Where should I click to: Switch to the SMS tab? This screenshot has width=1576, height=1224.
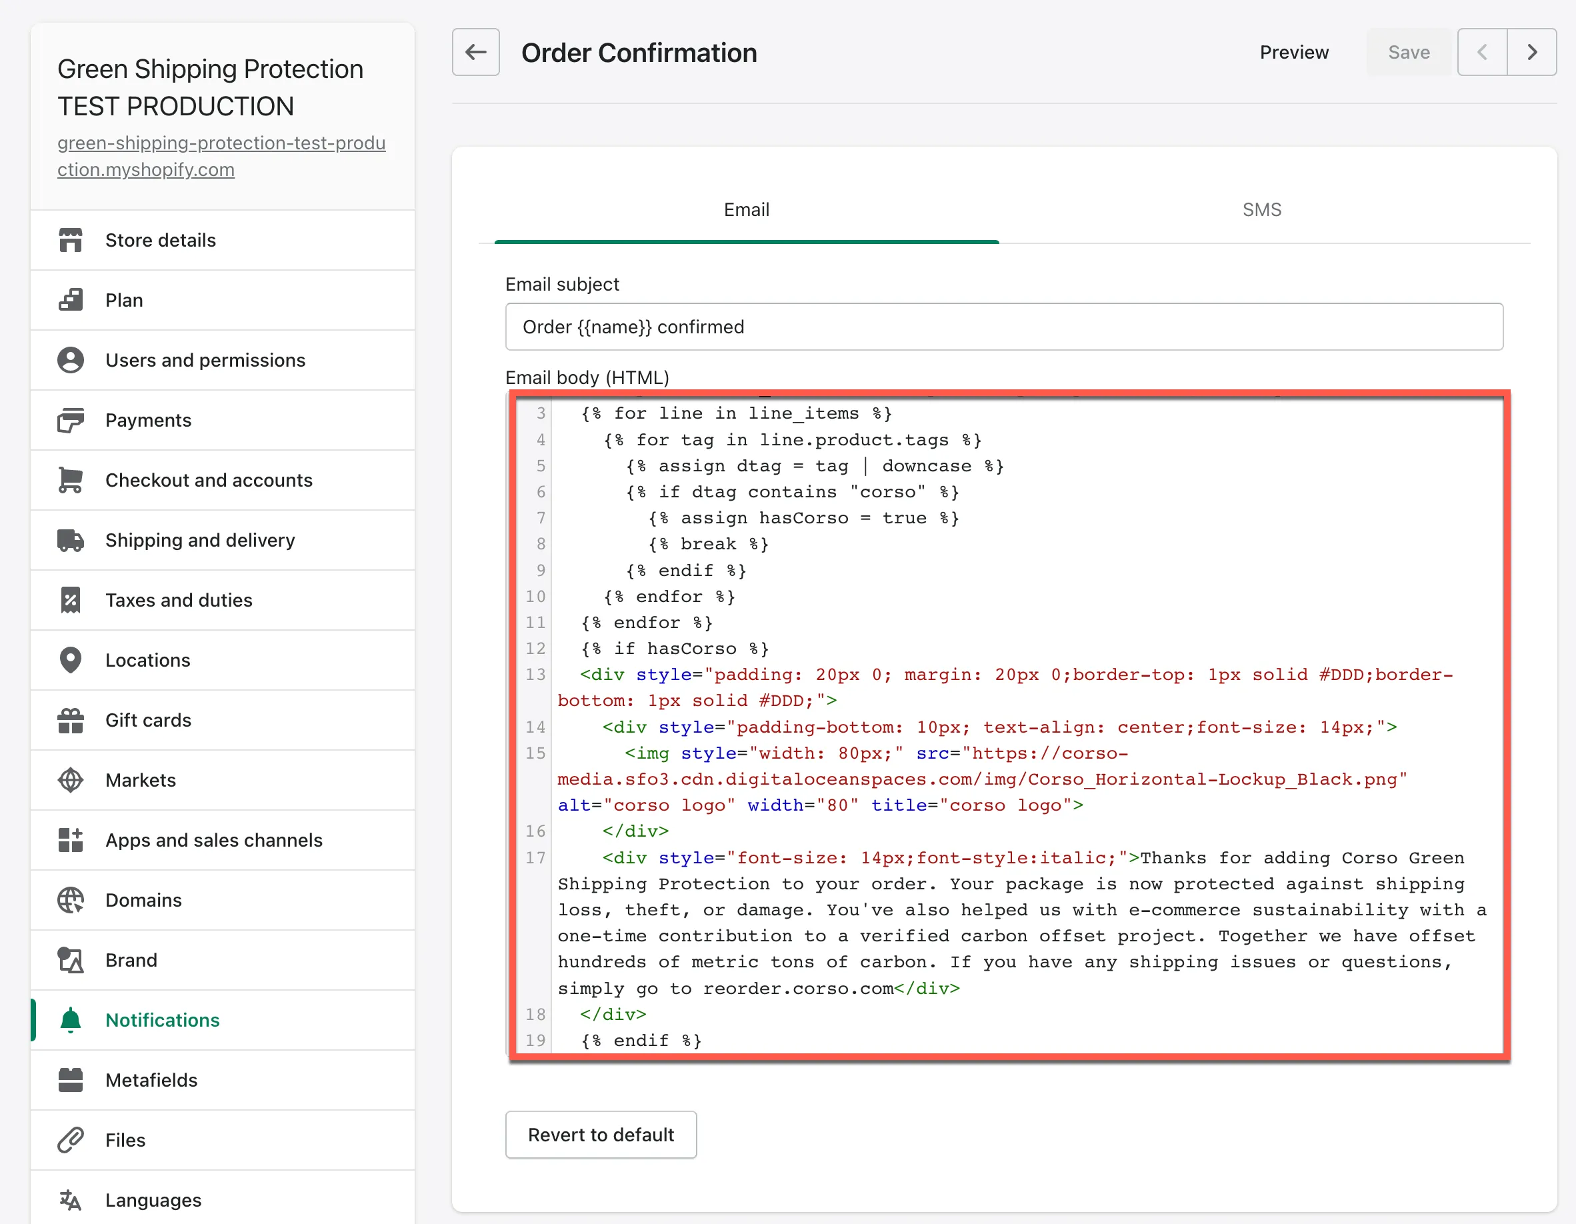tap(1261, 209)
